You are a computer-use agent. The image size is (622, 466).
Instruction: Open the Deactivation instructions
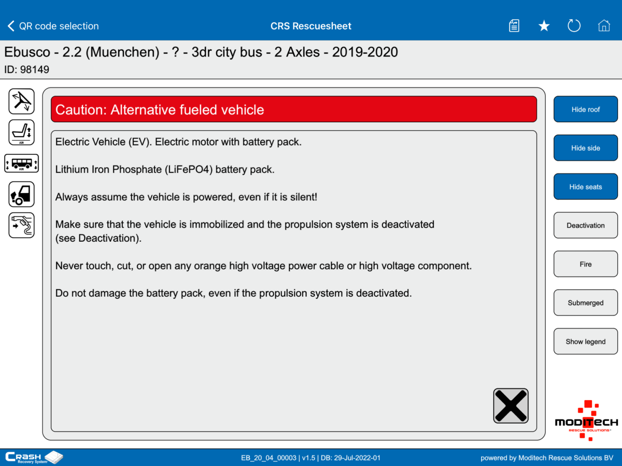tap(585, 225)
